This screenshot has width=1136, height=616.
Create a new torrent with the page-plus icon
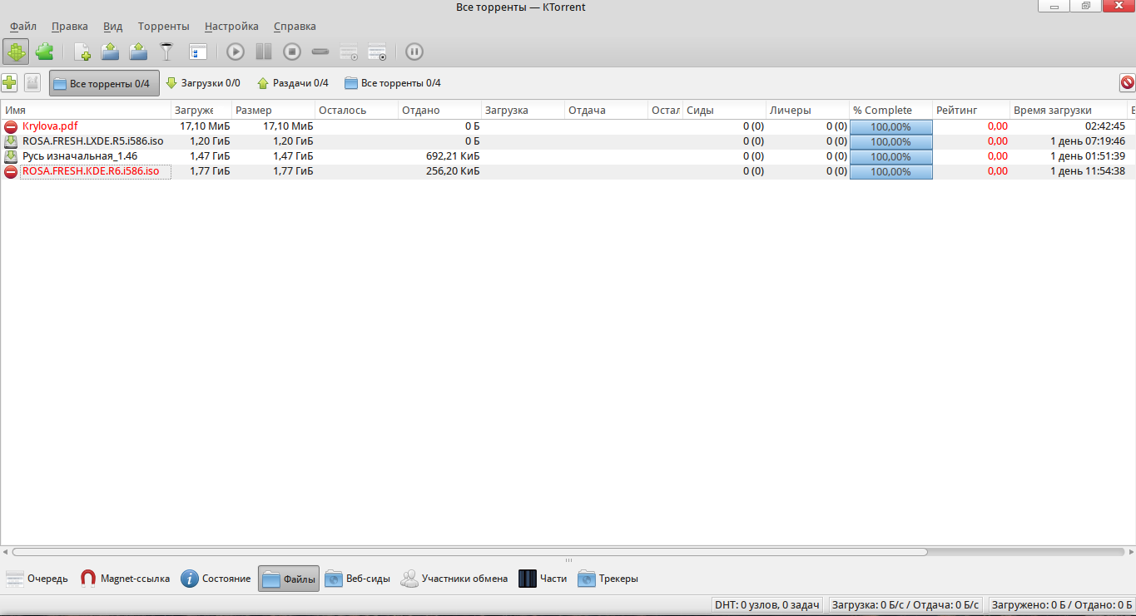coord(82,52)
